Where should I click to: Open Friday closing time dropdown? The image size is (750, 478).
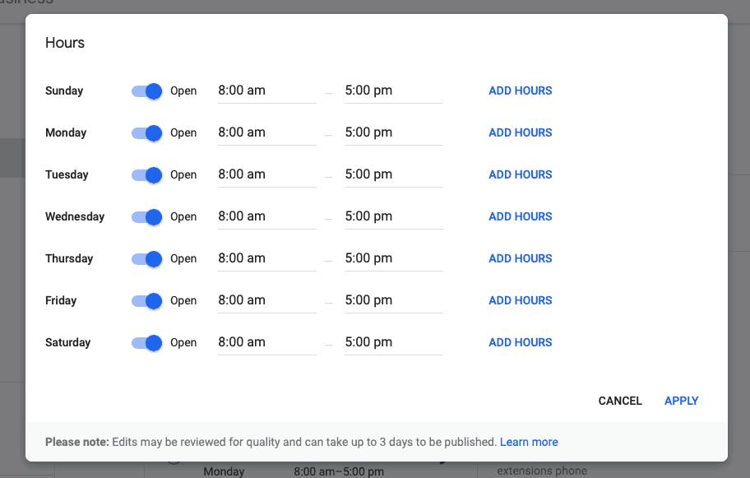tap(393, 301)
